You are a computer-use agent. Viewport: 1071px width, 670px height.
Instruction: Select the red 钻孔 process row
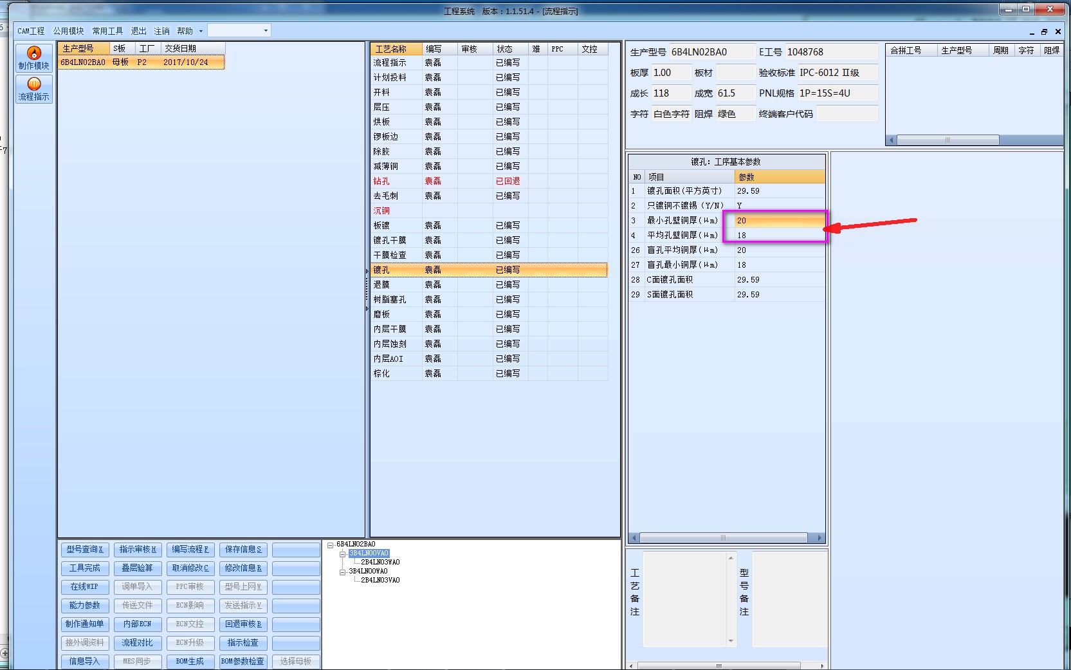[x=489, y=181]
